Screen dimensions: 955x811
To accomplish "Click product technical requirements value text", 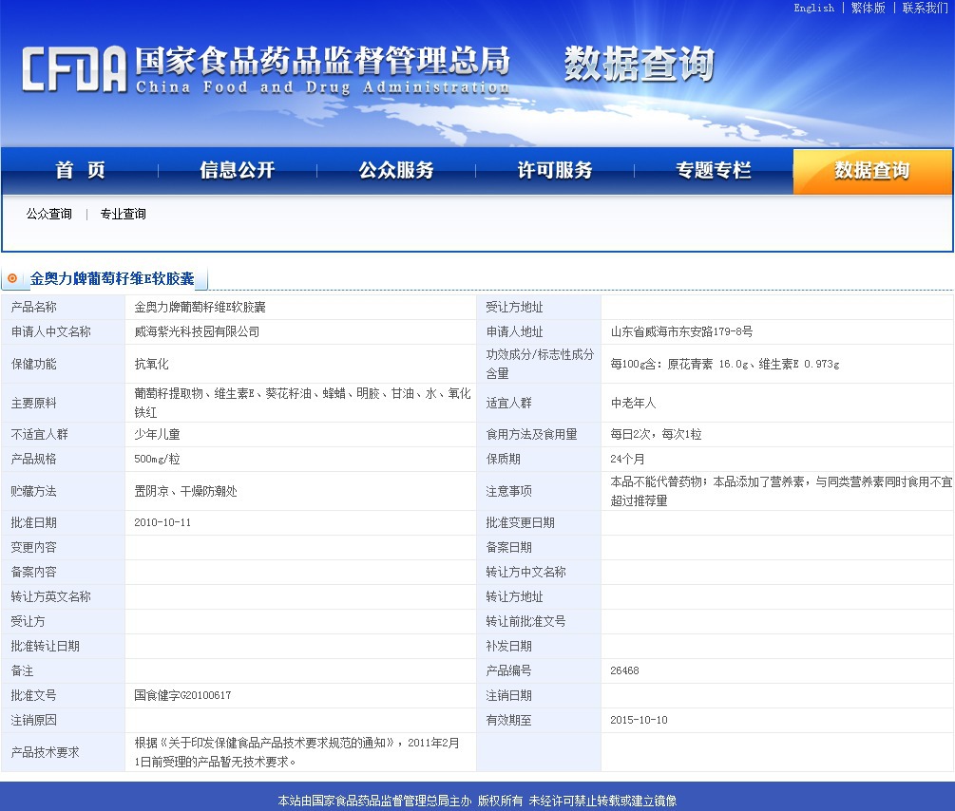I will [x=297, y=752].
